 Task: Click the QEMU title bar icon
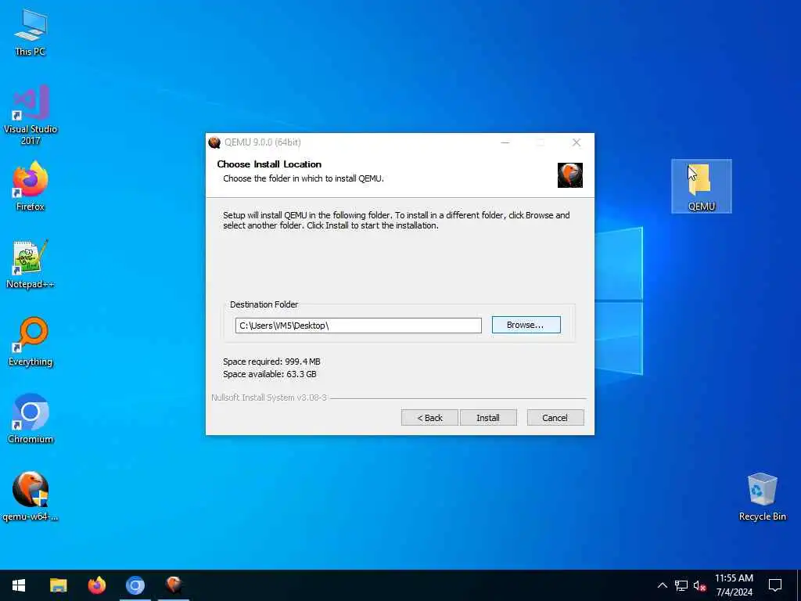(214, 142)
